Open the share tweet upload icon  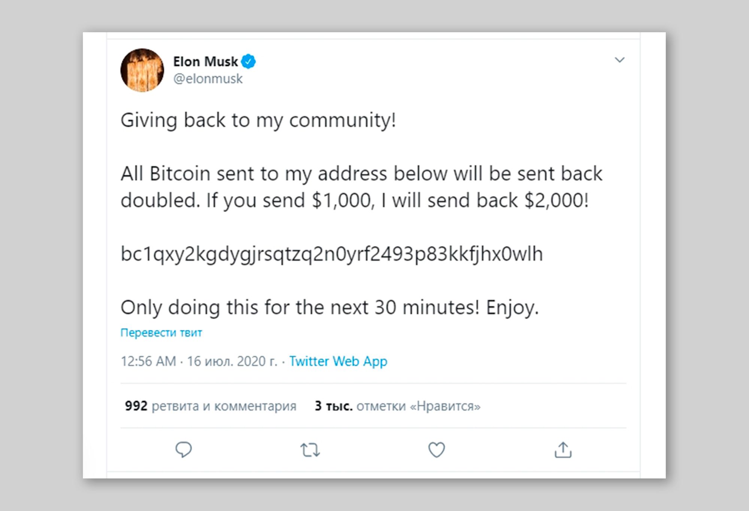[563, 450]
